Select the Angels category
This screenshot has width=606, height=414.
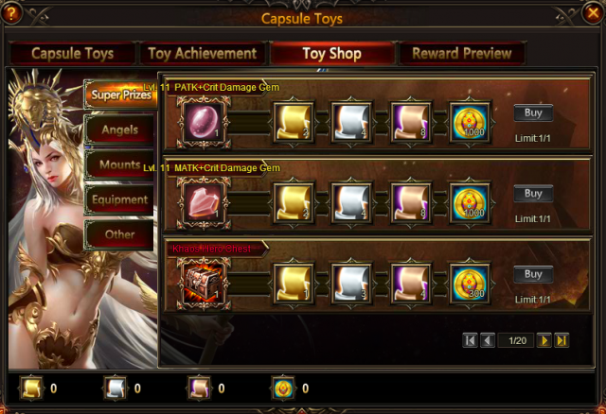pos(119,129)
